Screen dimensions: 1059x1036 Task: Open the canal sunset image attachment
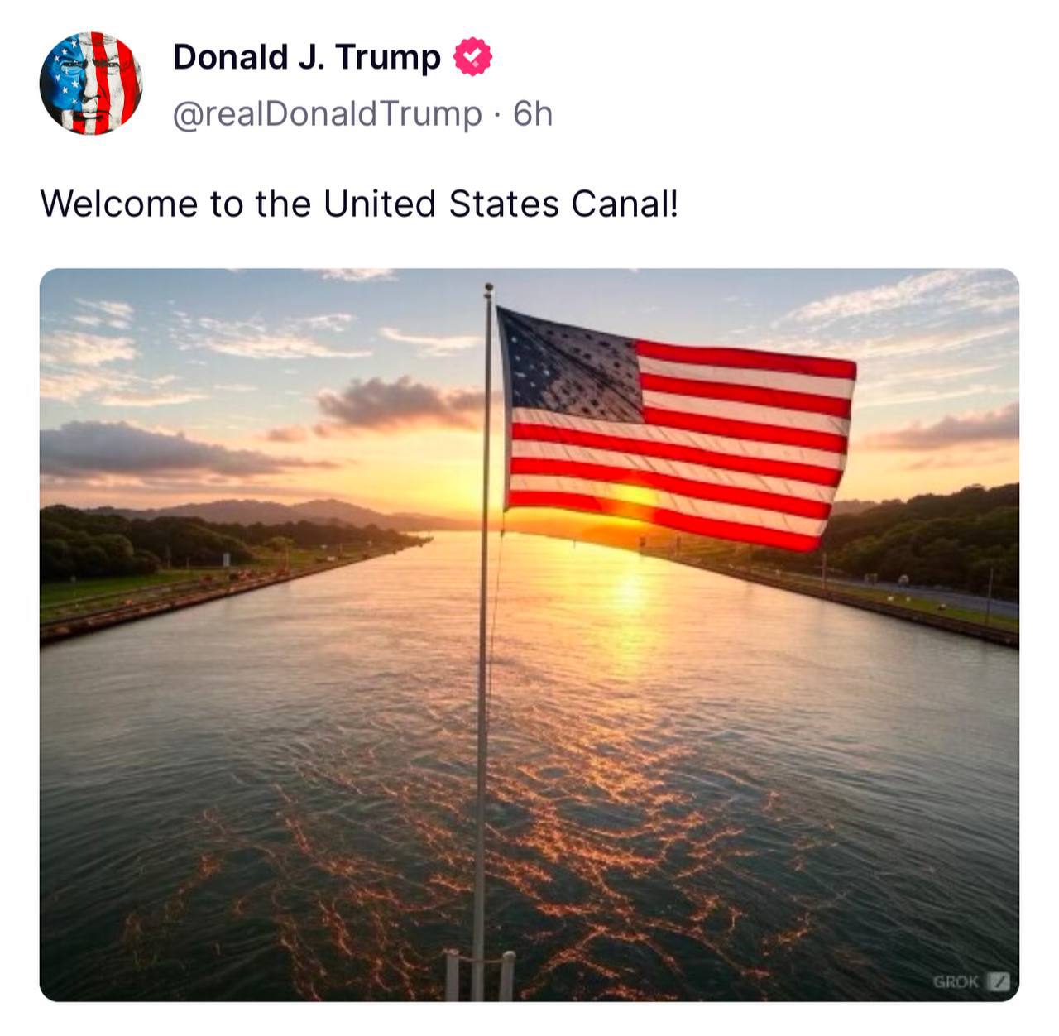click(529, 635)
